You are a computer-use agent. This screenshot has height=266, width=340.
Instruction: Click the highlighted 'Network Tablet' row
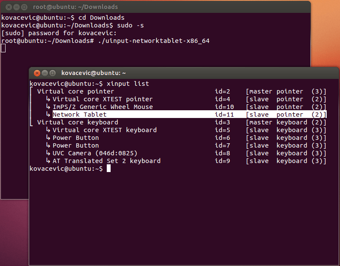coord(190,115)
